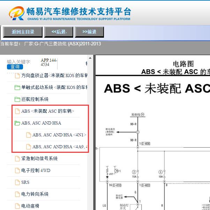Viewport: 210px width, 210px height.
Task: Click the 10A fuse number 5 symbol
Action: pyautogui.click(x=162, y=174)
